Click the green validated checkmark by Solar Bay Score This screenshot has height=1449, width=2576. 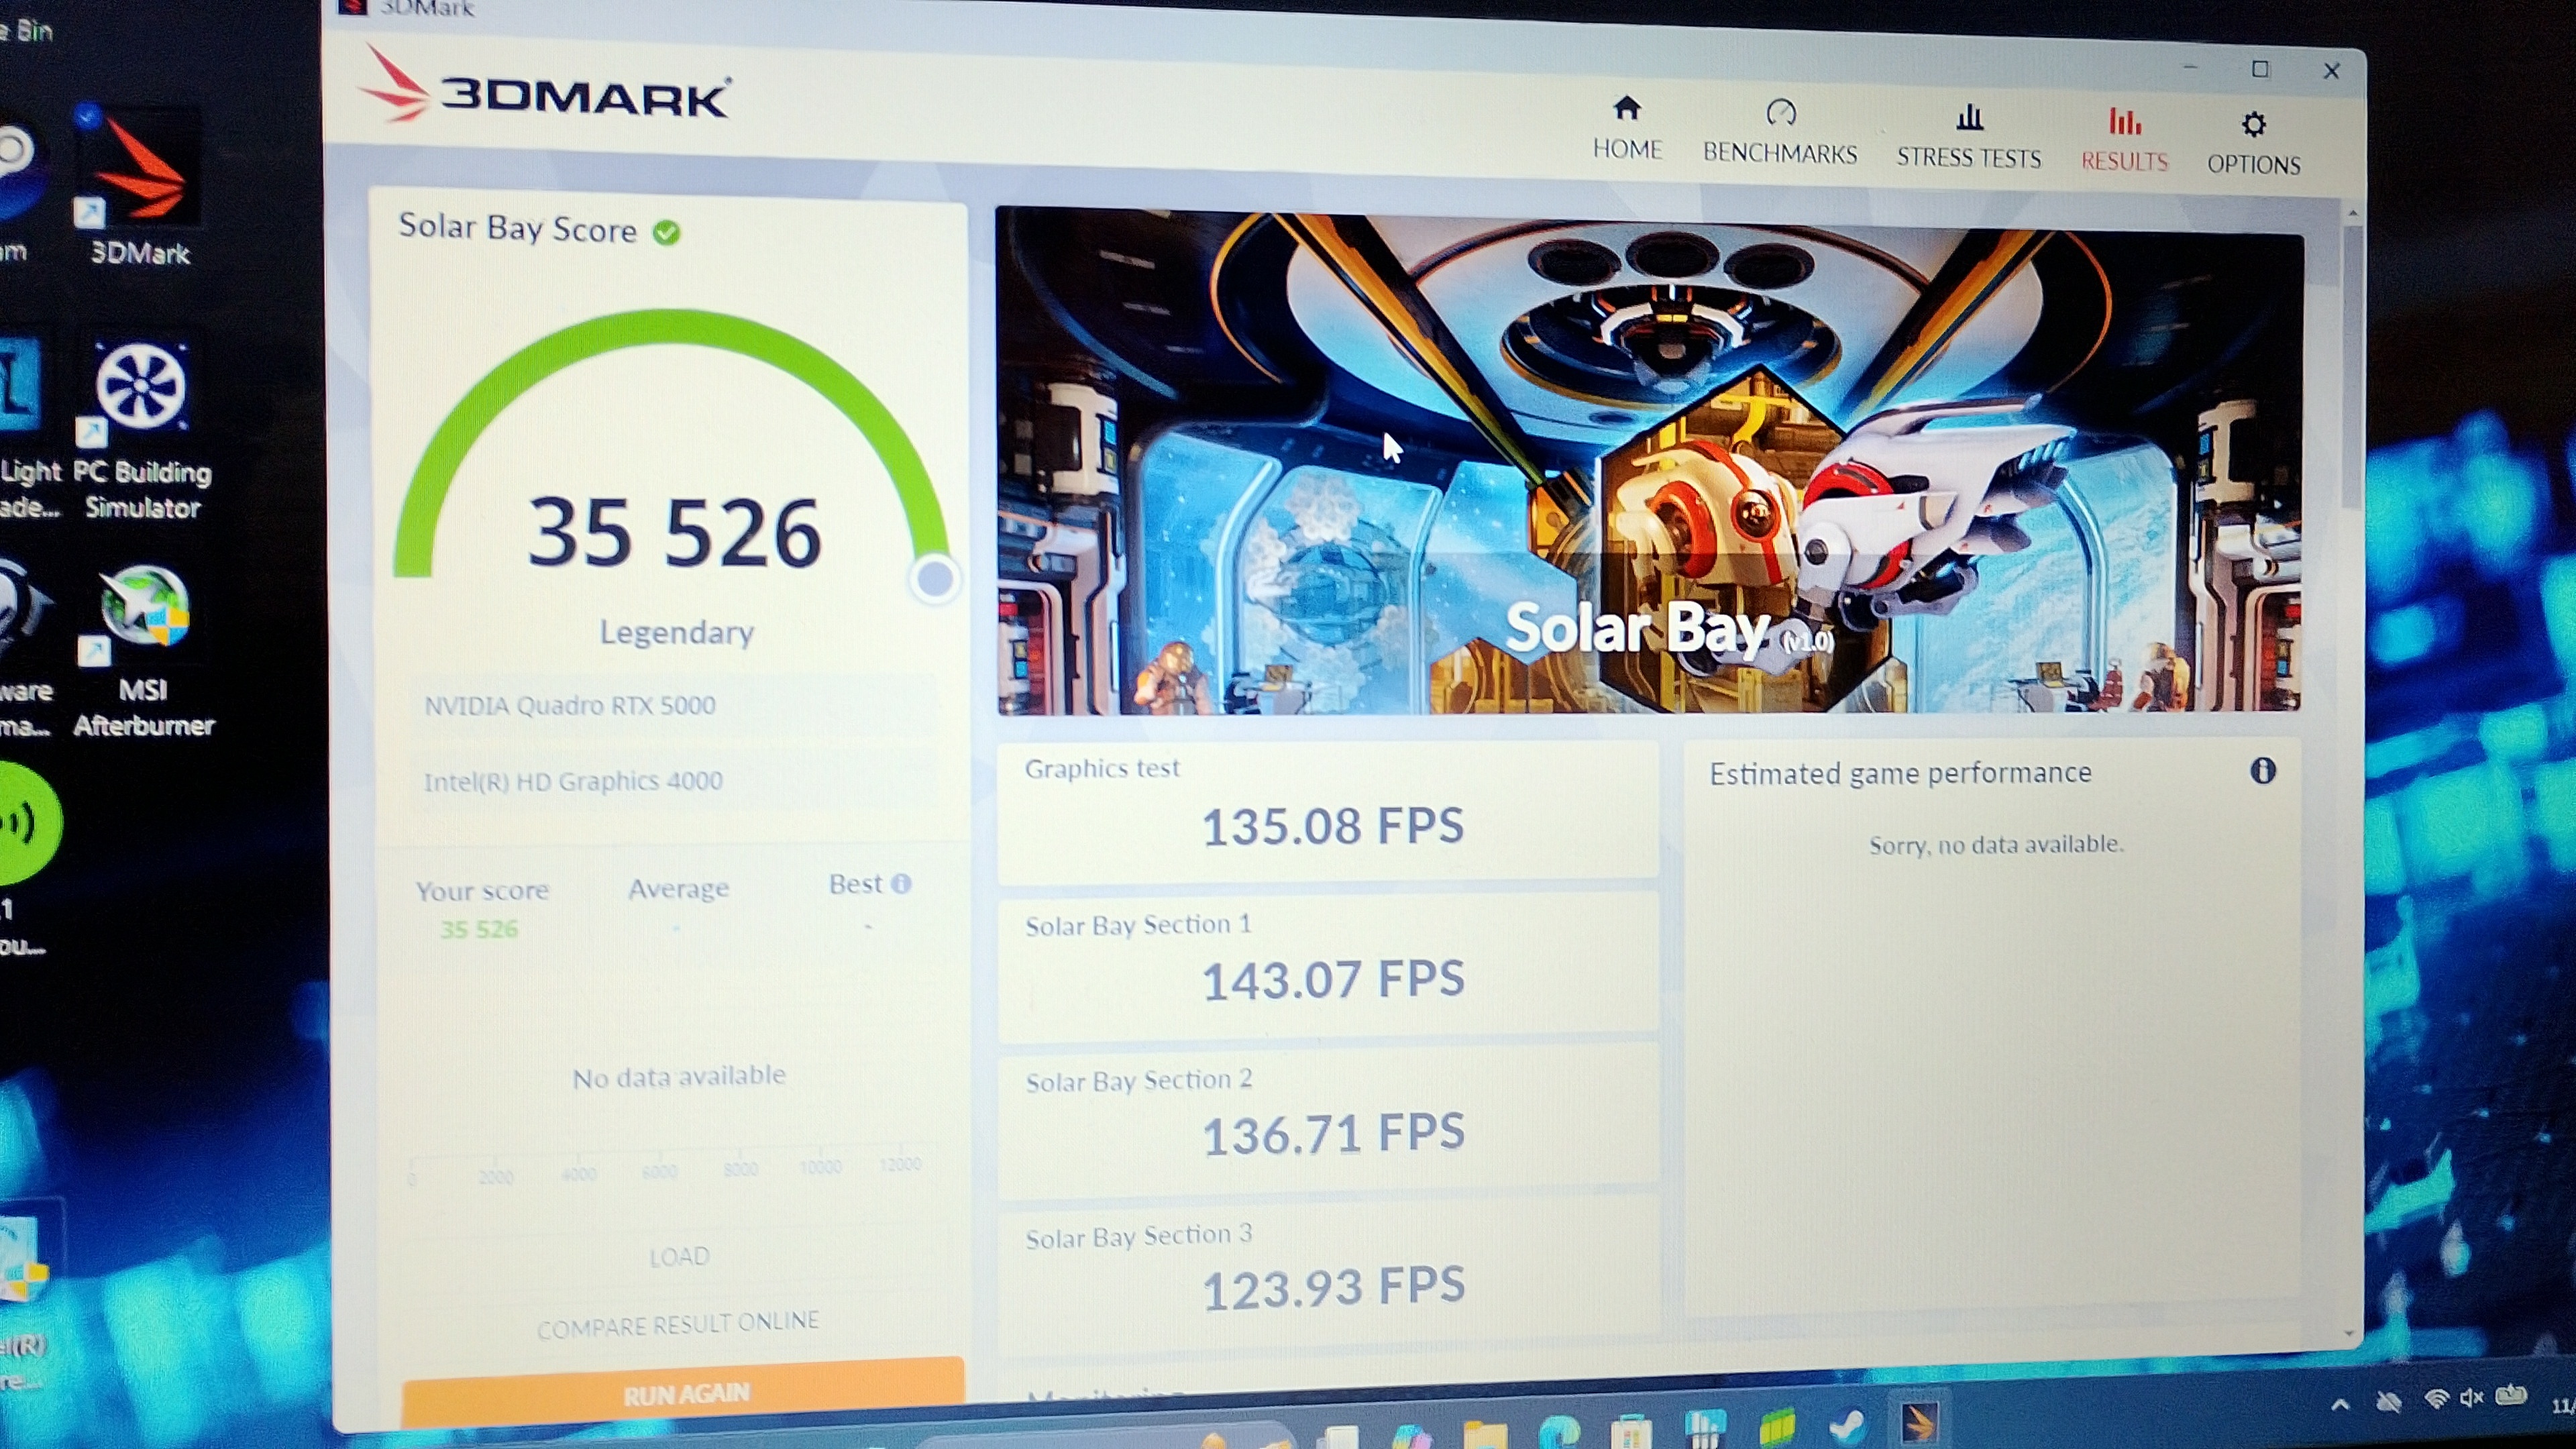(x=667, y=233)
